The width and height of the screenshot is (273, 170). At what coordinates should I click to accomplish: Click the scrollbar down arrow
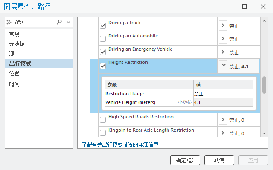(x=264, y=133)
